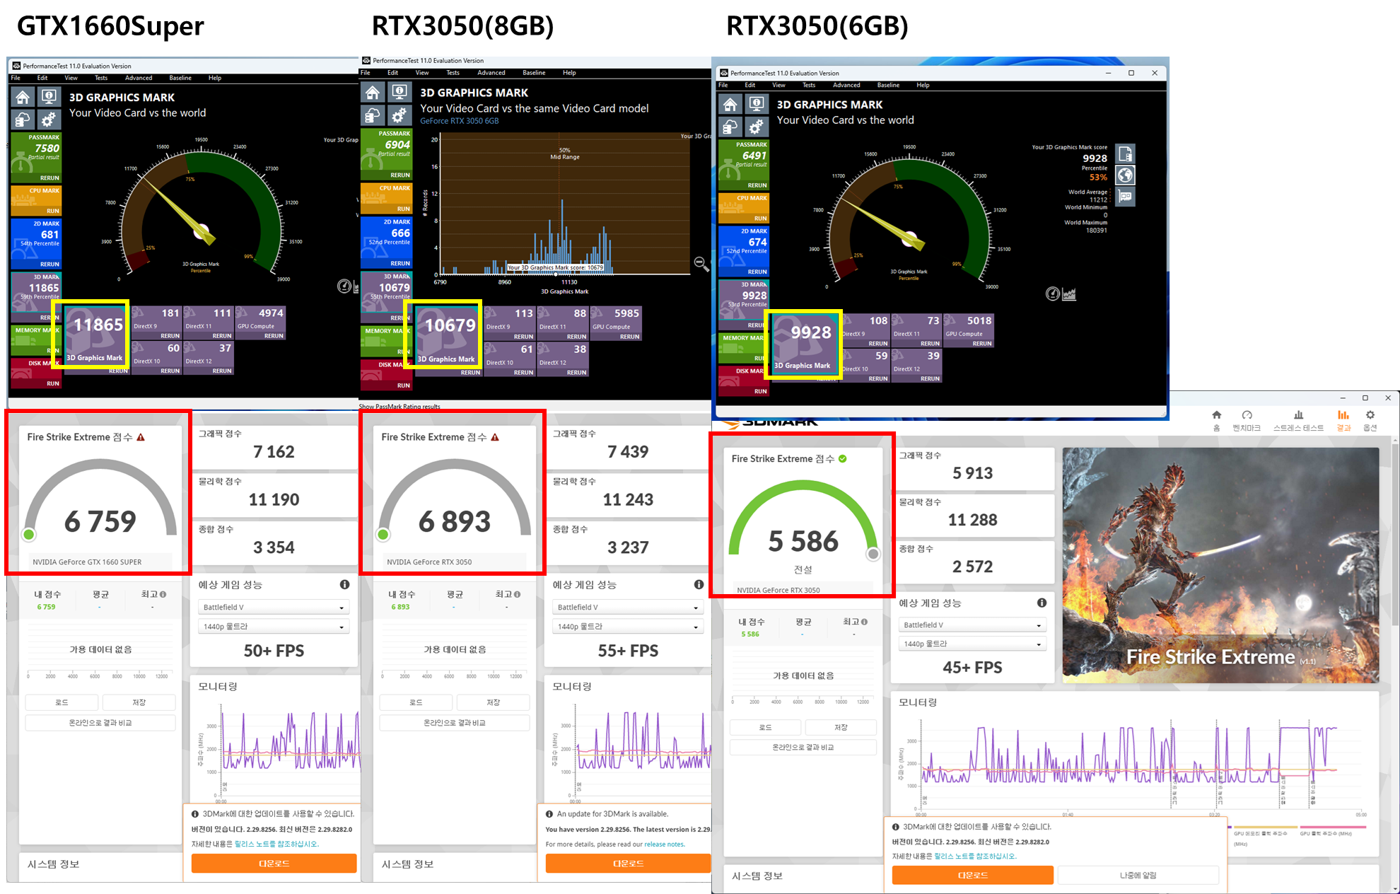Open the 릴리스 노트 link in GTX1660Super 3DMark
The width and height of the screenshot is (1400, 894).
point(276,844)
